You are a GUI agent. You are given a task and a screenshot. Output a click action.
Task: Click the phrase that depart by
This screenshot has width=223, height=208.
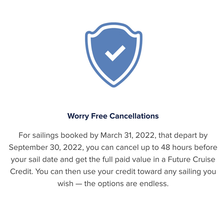coord(183,135)
